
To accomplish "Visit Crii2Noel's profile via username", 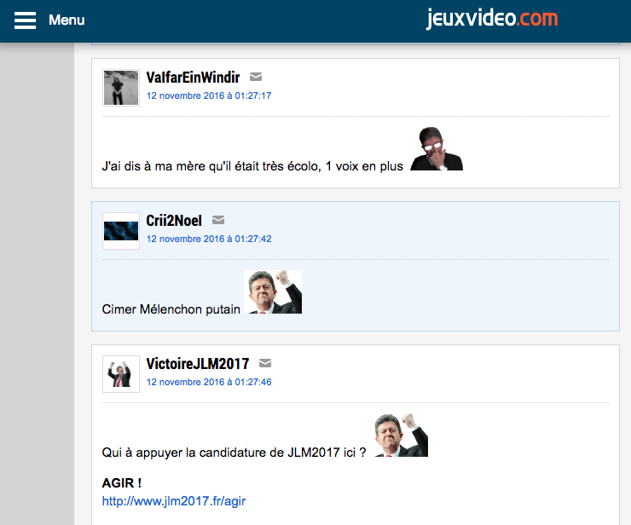I will (x=174, y=221).
